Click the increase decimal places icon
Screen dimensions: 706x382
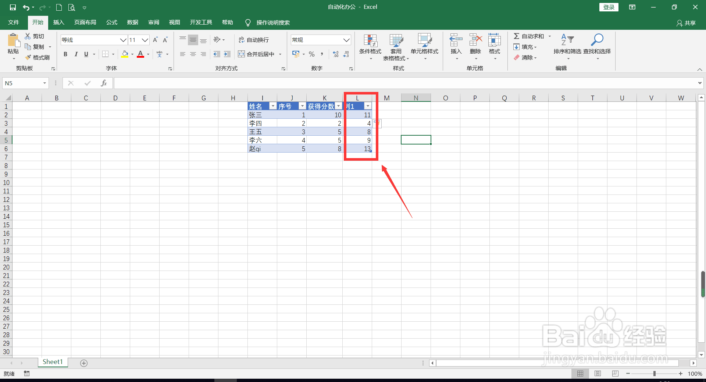coord(336,54)
